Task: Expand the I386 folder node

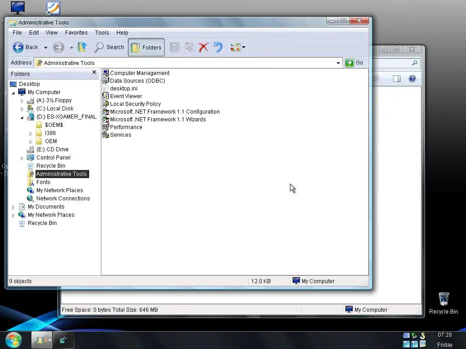Action: click(x=30, y=134)
